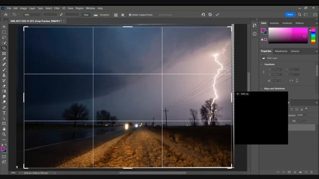Switch to the Swatches tab

point(274,23)
